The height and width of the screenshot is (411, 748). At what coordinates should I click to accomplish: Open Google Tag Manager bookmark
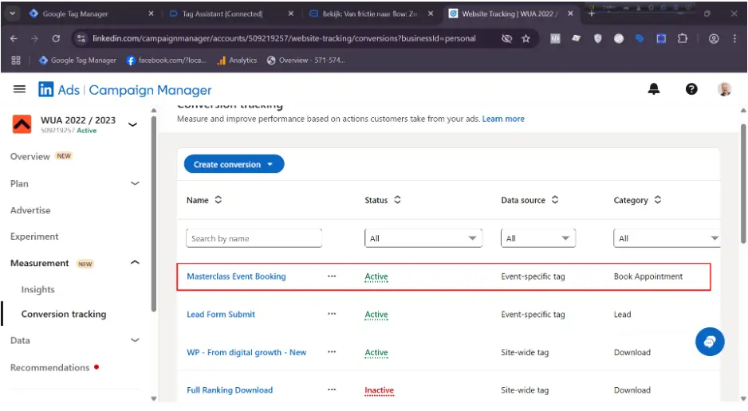77,60
